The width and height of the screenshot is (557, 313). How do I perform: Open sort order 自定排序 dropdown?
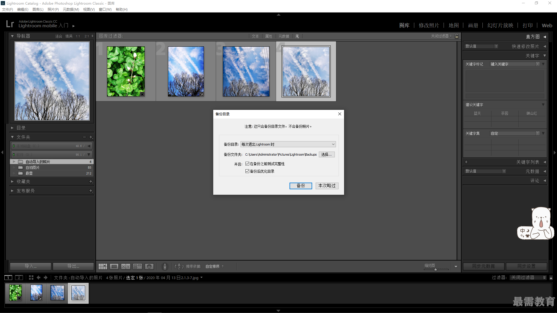click(x=215, y=266)
